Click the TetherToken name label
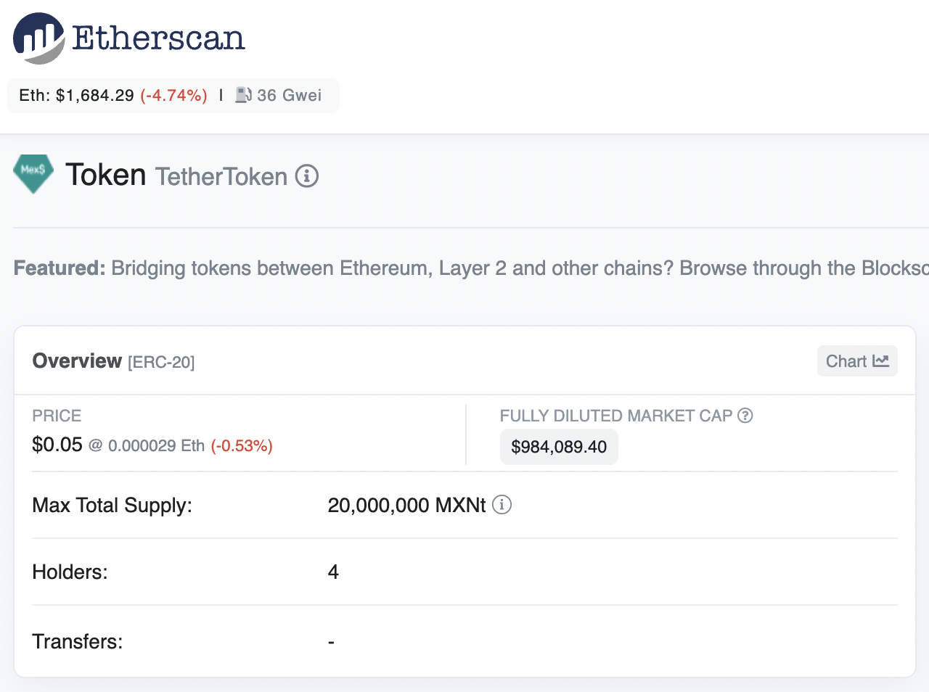Screen dimensions: 929x692 pos(221,177)
